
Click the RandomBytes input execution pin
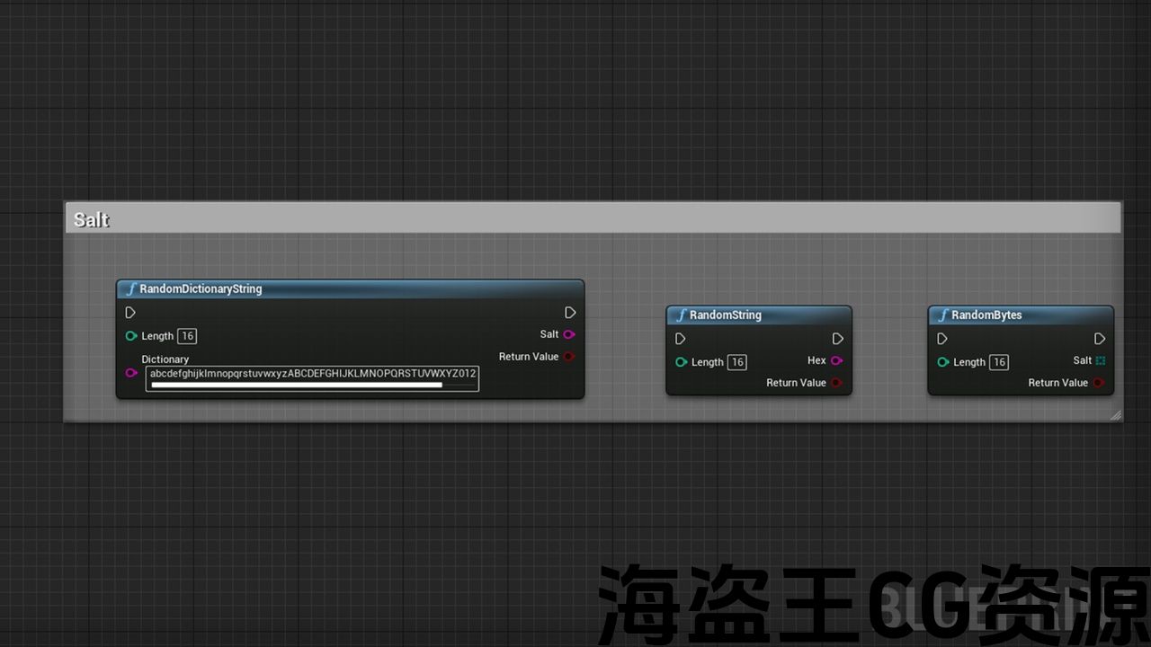coord(941,339)
